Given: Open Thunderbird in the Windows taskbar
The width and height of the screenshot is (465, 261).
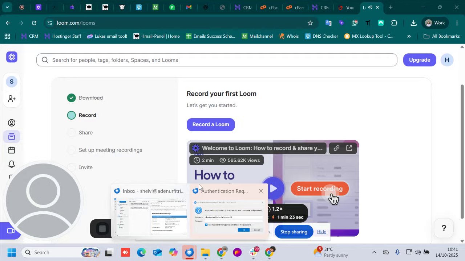Looking at the screenshot, I should (189, 252).
